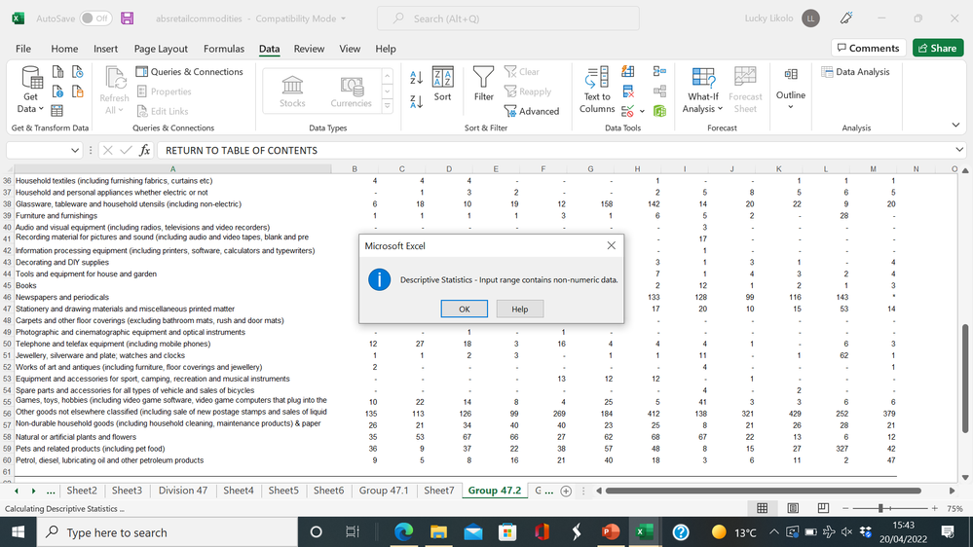Image resolution: width=973 pixels, height=547 pixels.
Task: Switch to Page Layout view in status bar
Action: click(793, 508)
